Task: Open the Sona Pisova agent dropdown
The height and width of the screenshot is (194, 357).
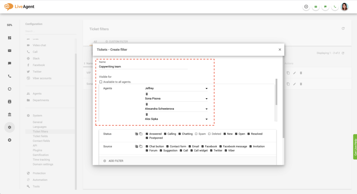Action: point(206,99)
